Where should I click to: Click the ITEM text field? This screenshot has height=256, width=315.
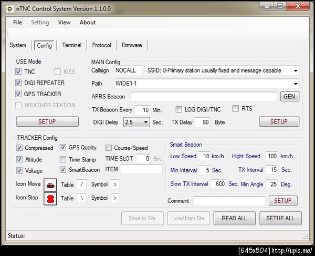coord(142,169)
